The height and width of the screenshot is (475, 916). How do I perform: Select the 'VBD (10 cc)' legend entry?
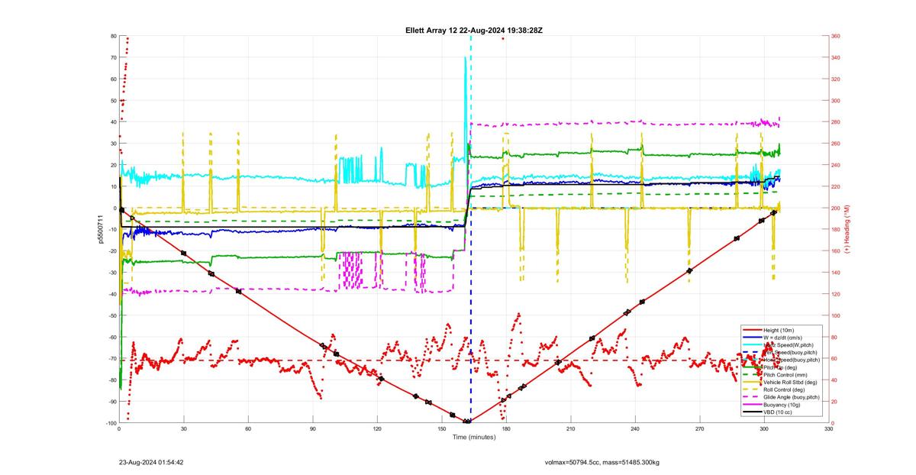pos(767,412)
